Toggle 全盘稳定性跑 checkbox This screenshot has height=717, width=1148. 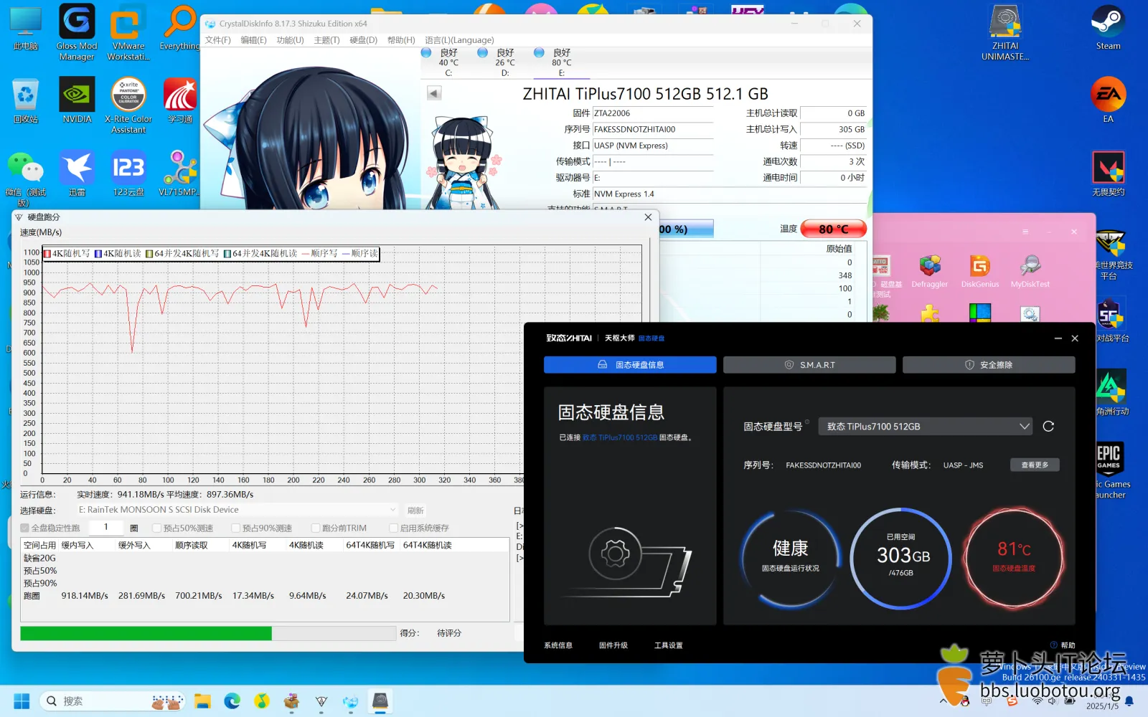[x=25, y=528]
